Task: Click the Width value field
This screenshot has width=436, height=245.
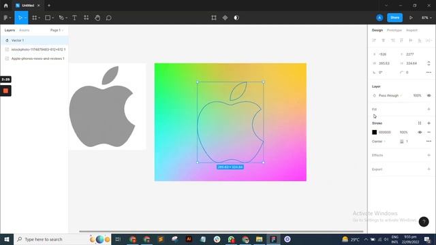Action: tap(385, 63)
